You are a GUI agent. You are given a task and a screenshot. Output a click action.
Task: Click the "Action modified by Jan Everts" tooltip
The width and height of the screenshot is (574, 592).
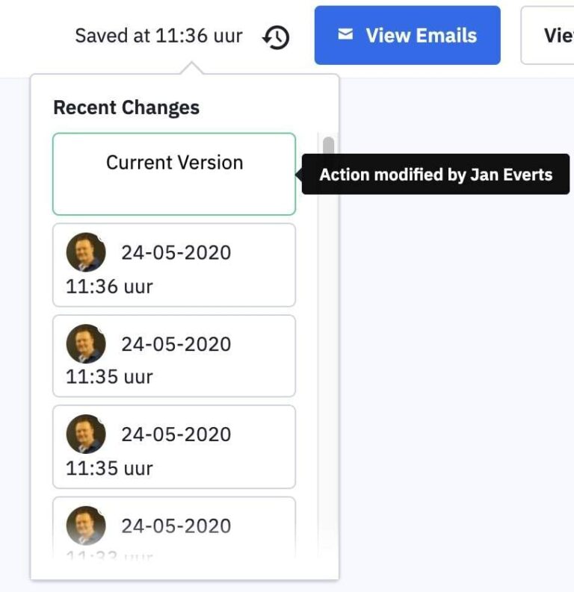(436, 175)
